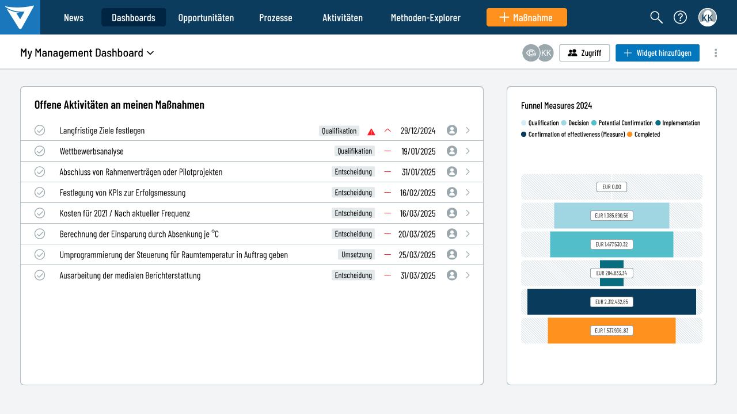Viewport: 737px width, 414px height.
Task: Expand Umprogrammierung der Steuerung row chevron
Action: pos(468,255)
